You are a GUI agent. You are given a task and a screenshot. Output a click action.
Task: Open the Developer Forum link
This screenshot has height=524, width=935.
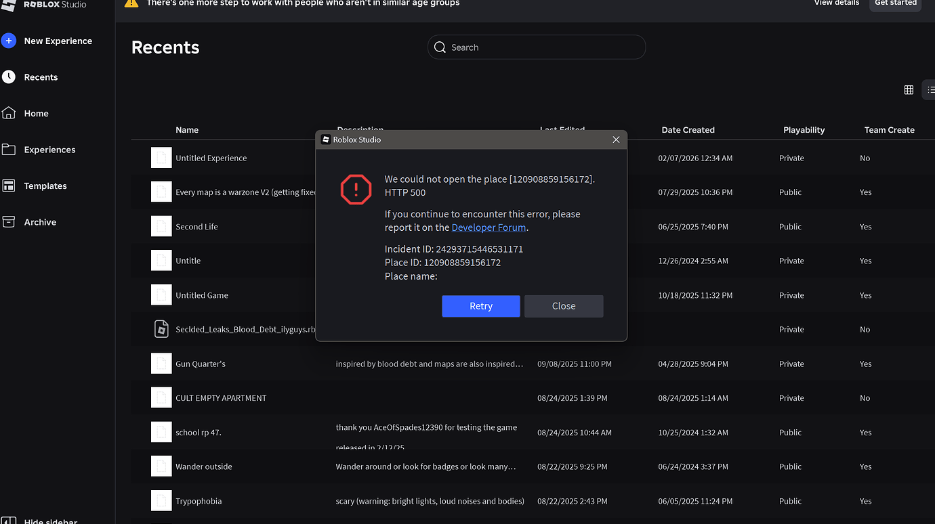click(x=489, y=227)
